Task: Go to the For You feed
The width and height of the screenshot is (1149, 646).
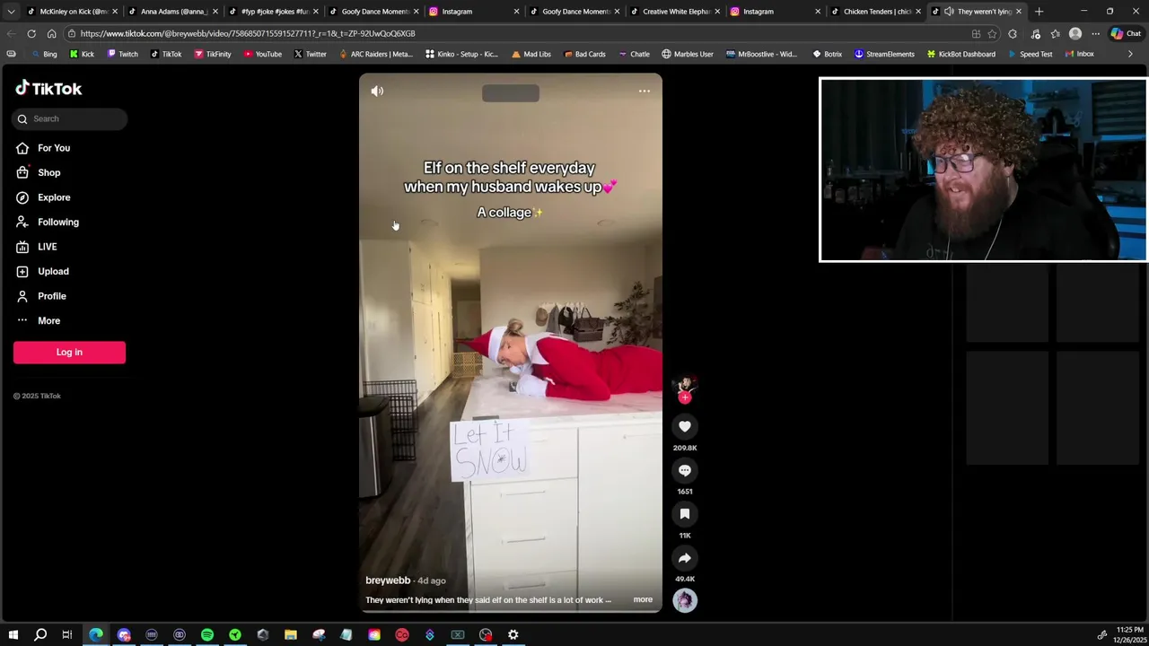Action: tap(54, 148)
